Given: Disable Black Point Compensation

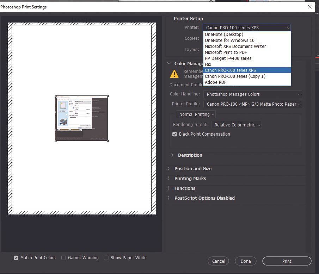Looking at the screenshot, I should coord(174,134).
